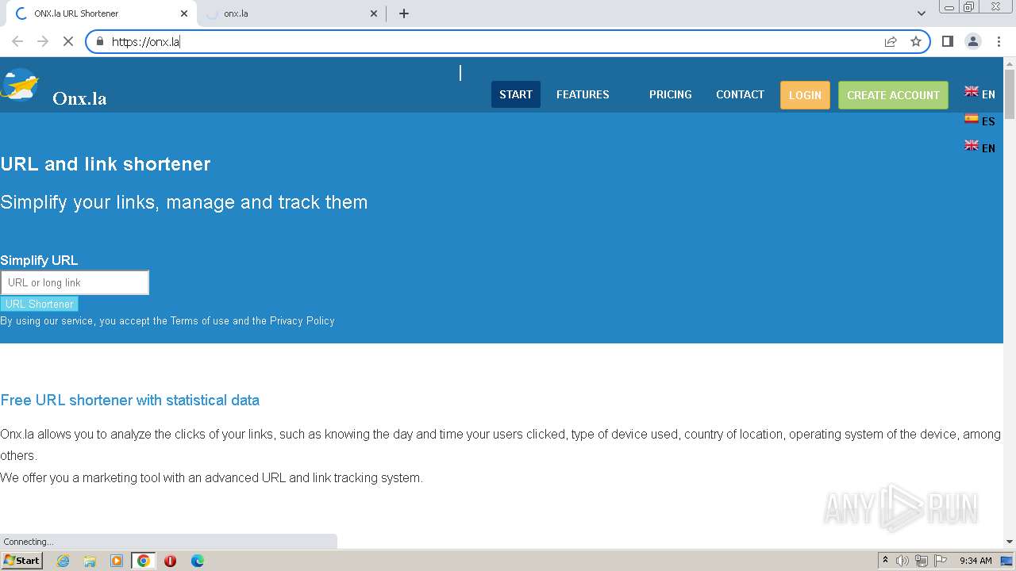Open the browser side panel icon
Image resolution: width=1016 pixels, height=571 pixels.
(x=947, y=41)
